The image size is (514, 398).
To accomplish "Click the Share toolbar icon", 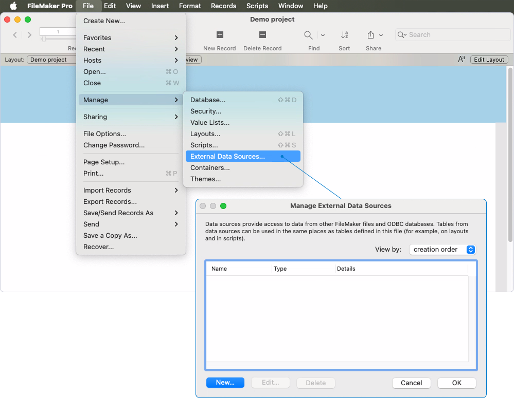I will click(370, 35).
